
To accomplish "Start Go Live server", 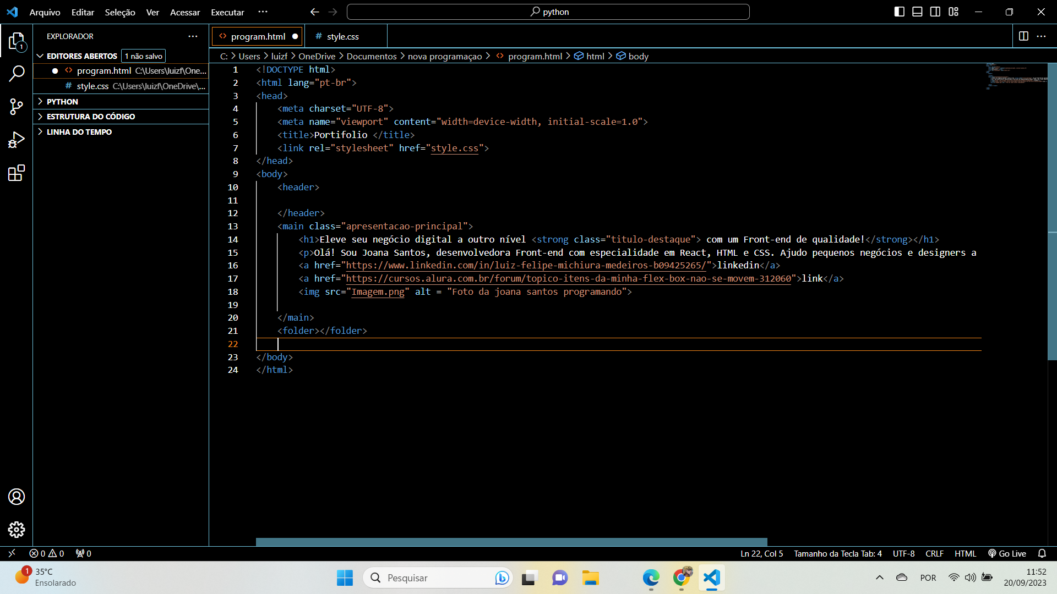I will coord(1007,553).
